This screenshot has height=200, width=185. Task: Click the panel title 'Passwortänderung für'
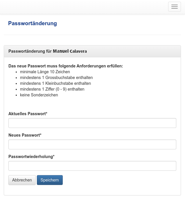30,51
